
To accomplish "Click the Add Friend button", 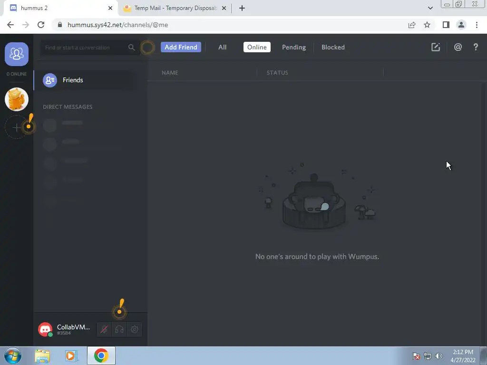I will click(181, 47).
